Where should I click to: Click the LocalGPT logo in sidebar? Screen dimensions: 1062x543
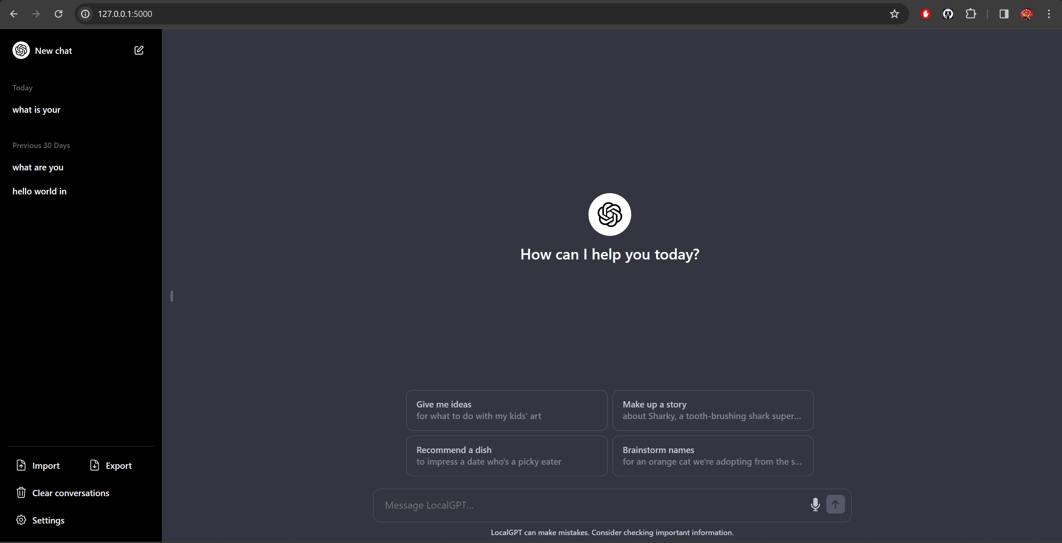coord(21,51)
